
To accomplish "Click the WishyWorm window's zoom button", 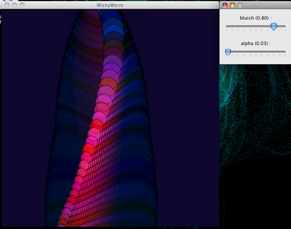I will coord(22,5).
